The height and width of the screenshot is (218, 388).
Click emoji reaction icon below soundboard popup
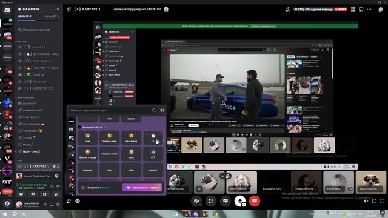coord(78,201)
